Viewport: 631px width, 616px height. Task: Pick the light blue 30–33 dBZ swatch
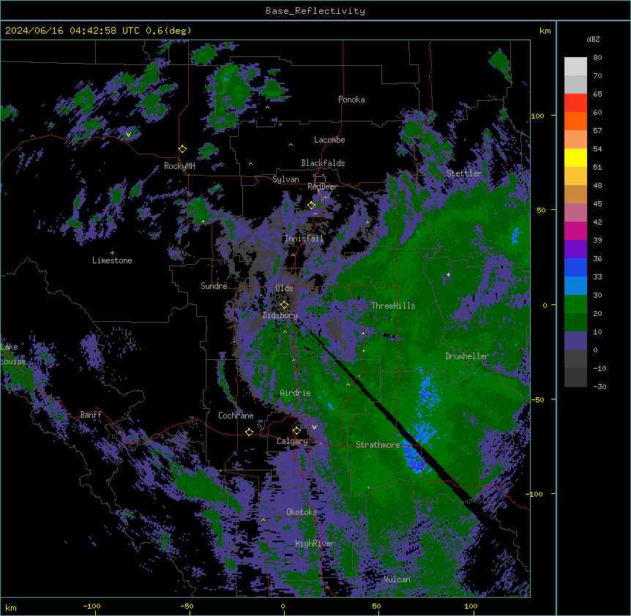pos(575,286)
